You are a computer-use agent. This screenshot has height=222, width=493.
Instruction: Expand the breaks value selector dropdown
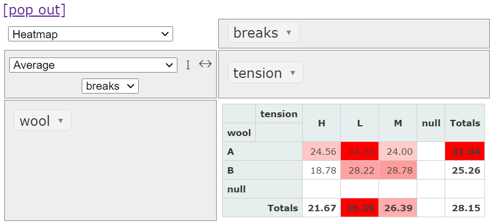pos(110,85)
